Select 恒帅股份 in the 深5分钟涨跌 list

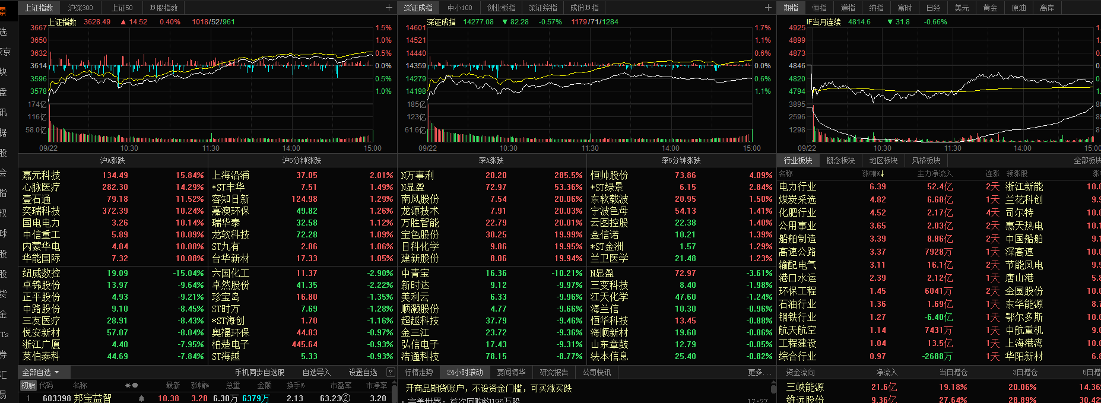click(x=609, y=175)
